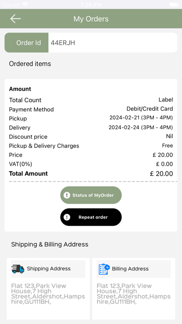Click the billing clipboard icon

(104, 269)
